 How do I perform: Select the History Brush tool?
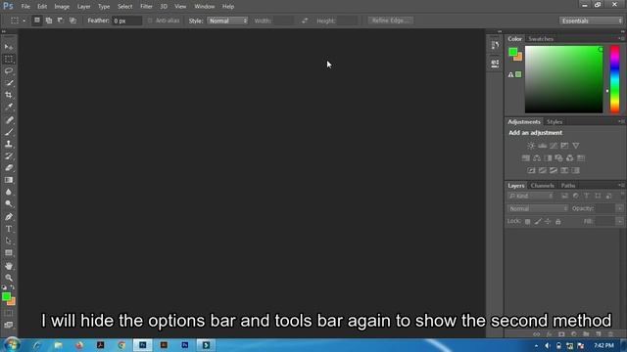9,156
